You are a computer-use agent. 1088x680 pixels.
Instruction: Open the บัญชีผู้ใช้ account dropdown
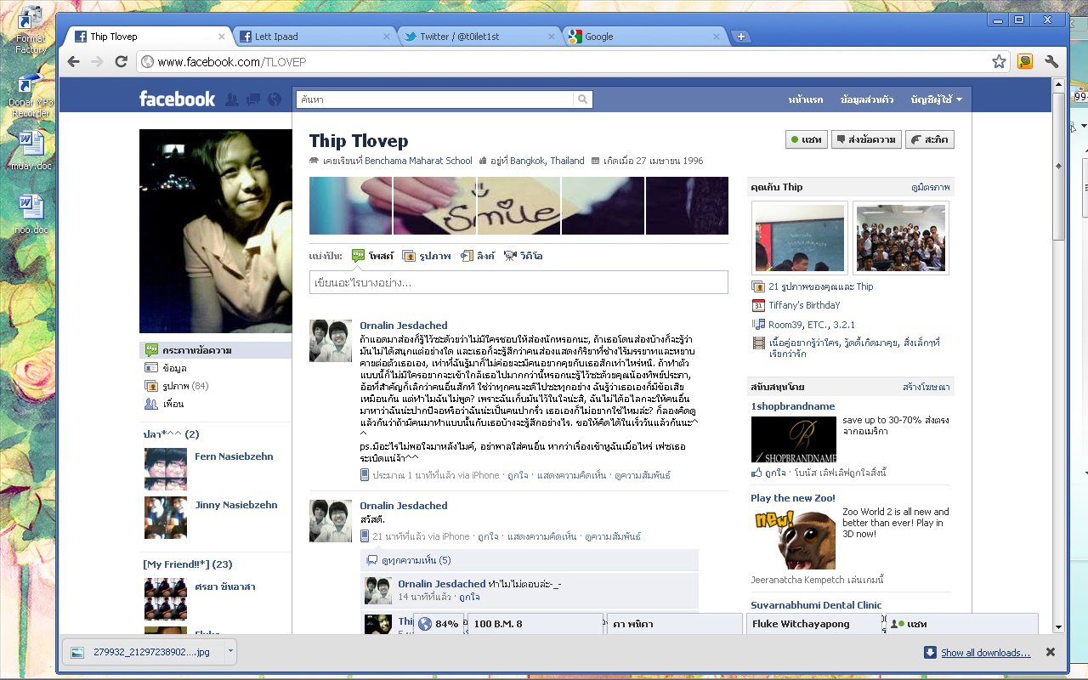pyautogui.click(x=936, y=99)
